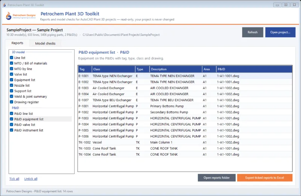The width and height of the screenshot is (301, 196).
Task: Toggle the MTO / Bill of materials checkbox
Action: coord(12,63)
